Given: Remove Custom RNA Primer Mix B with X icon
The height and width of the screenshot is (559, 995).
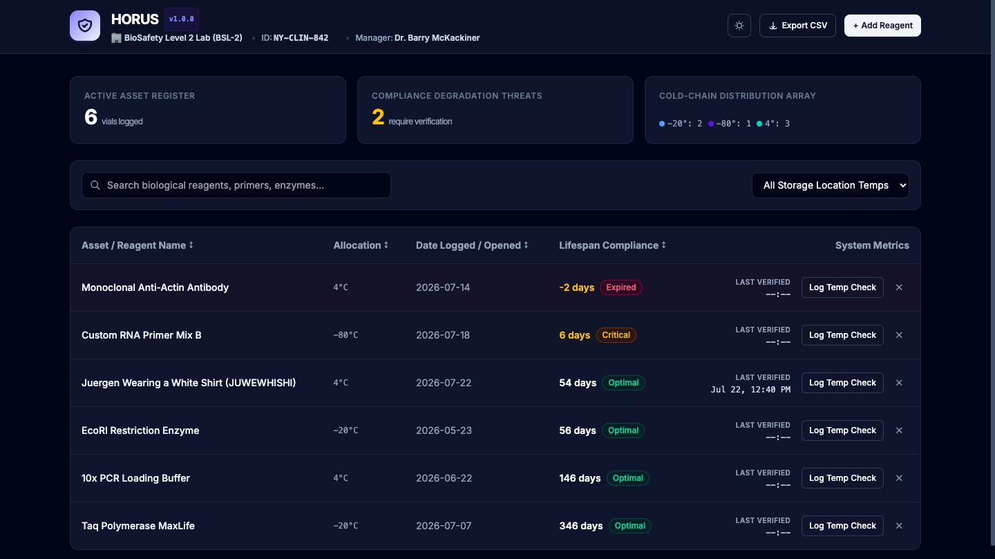Looking at the screenshot, I should [899, 335].
